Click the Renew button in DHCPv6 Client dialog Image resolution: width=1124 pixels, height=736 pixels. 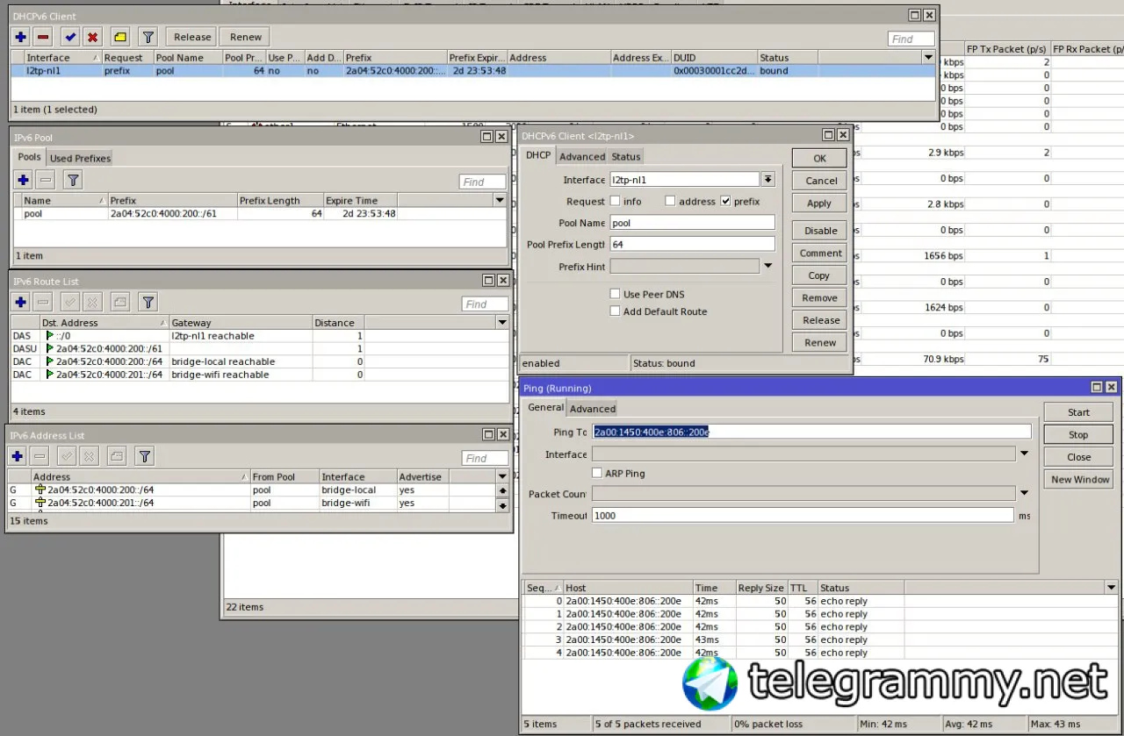click(x=820, y=343)
